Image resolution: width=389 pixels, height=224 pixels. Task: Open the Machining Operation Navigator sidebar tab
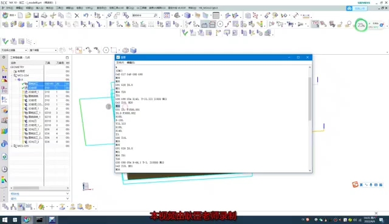[4, 100]
